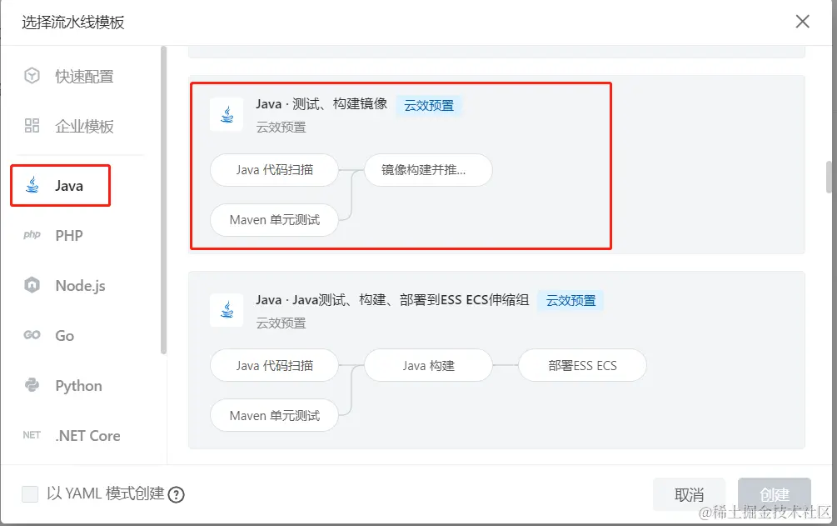Click the Java 代码扫描 node in the highlighted template

274,169
